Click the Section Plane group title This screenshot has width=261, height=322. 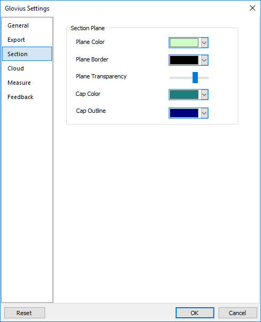click(88, 28)
